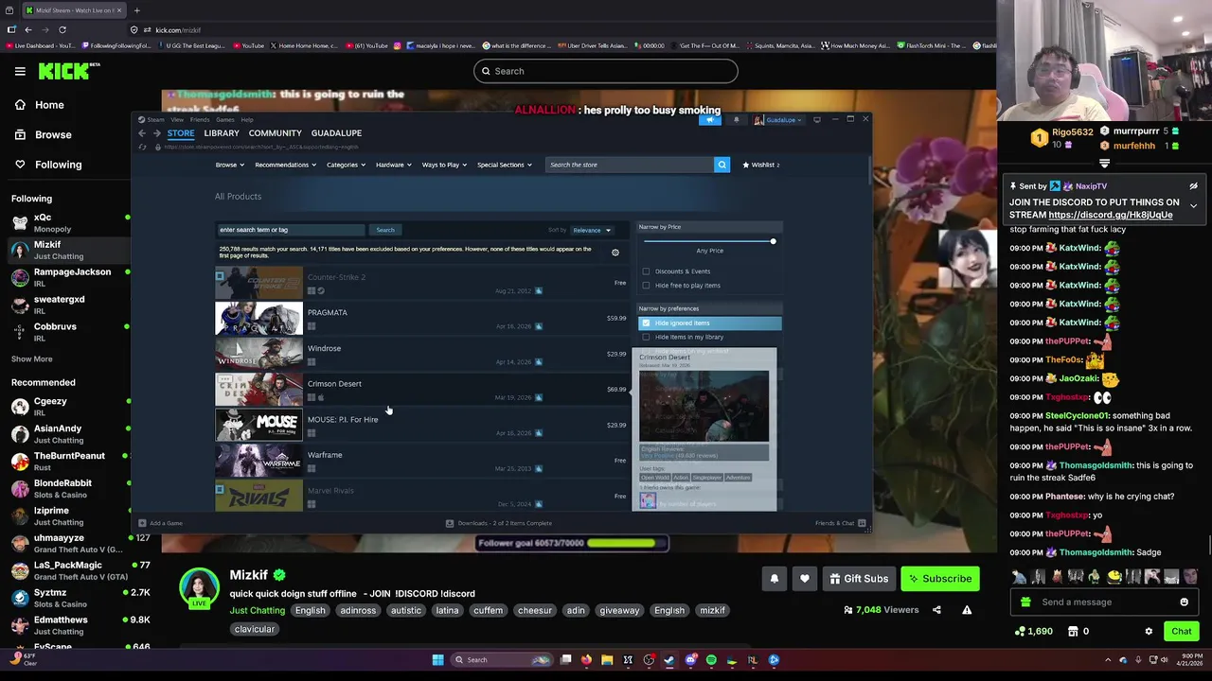This screenshot has height=681, width=1212.
Task: Open Steam Recommendations dropdown
Action: (285, 165)
